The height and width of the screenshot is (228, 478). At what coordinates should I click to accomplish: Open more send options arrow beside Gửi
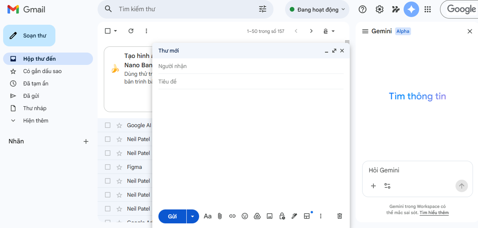(193, 216)
